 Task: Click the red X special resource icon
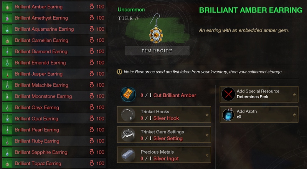pos(228,94)
